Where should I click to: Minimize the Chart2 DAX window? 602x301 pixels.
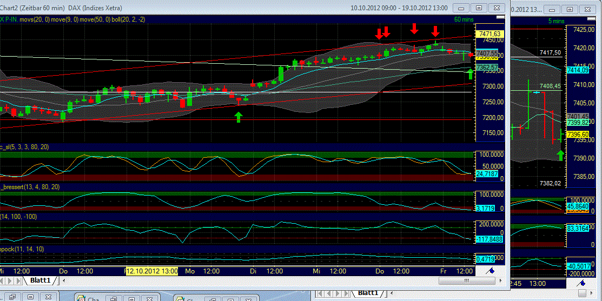click(461, 8)
